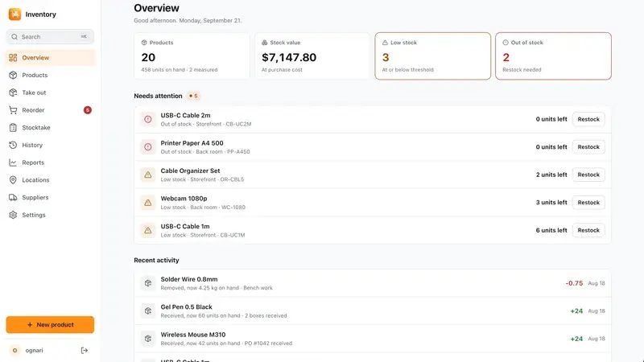Viewport: 644px width, 362px height.
Task: Click the Locations pin icon
Action: [x=13, y=179]
